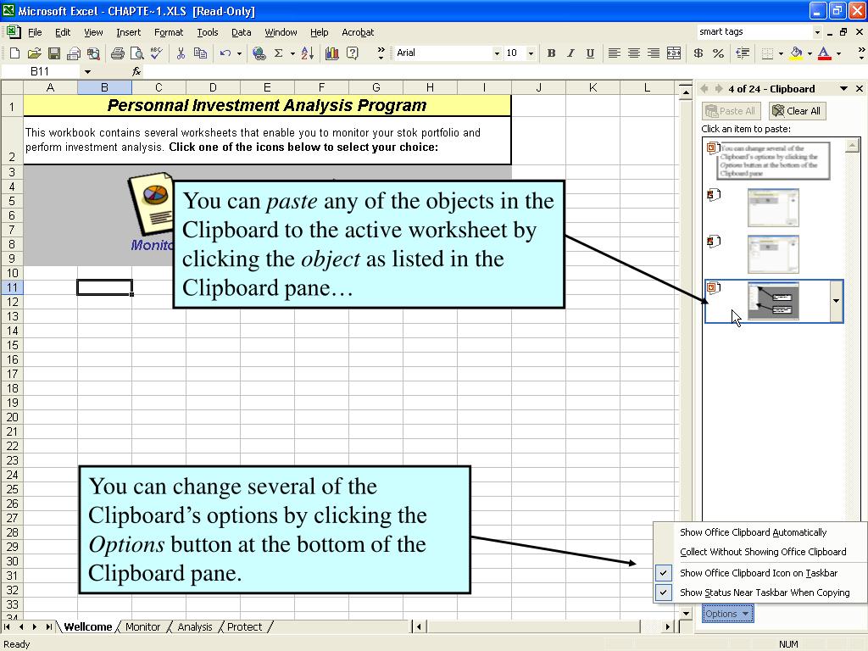This screenshot has height=651, width=868.
Task: Apply currency dollar format
Action: (x=698, y=53)
